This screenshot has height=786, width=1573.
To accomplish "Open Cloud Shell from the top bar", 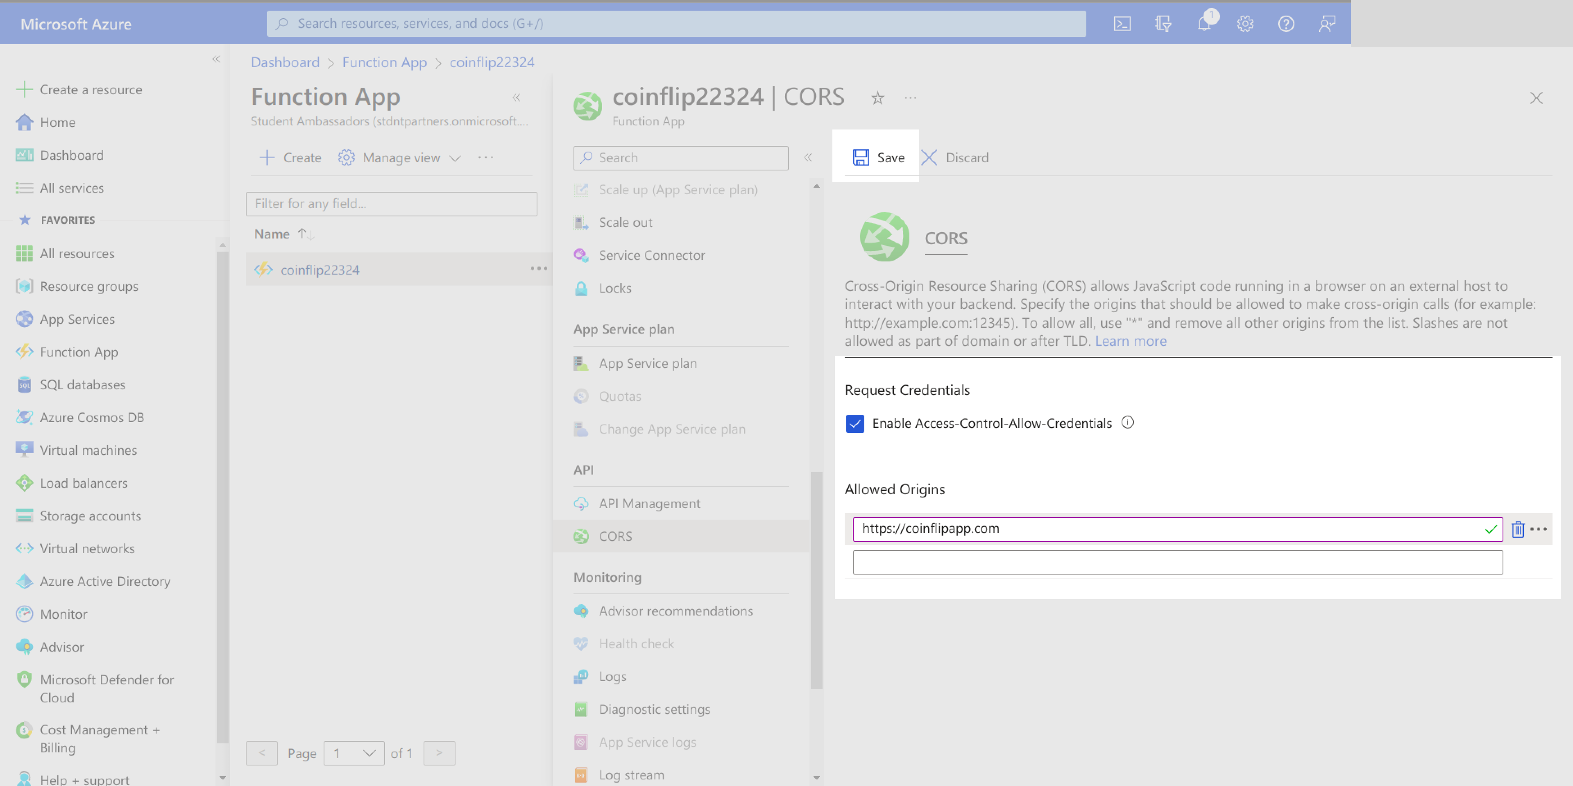I will pyautogui.click(x=1122, y=24).
